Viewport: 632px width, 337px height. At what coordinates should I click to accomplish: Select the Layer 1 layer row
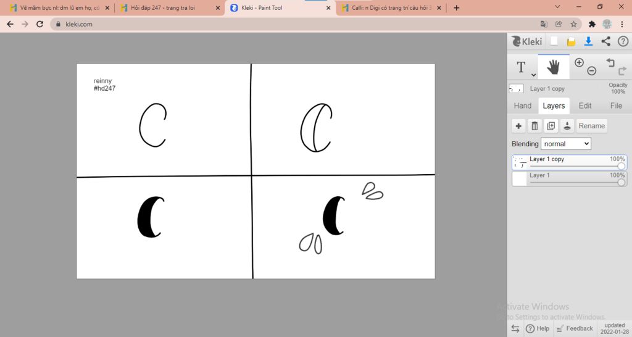tap(569, 178)
